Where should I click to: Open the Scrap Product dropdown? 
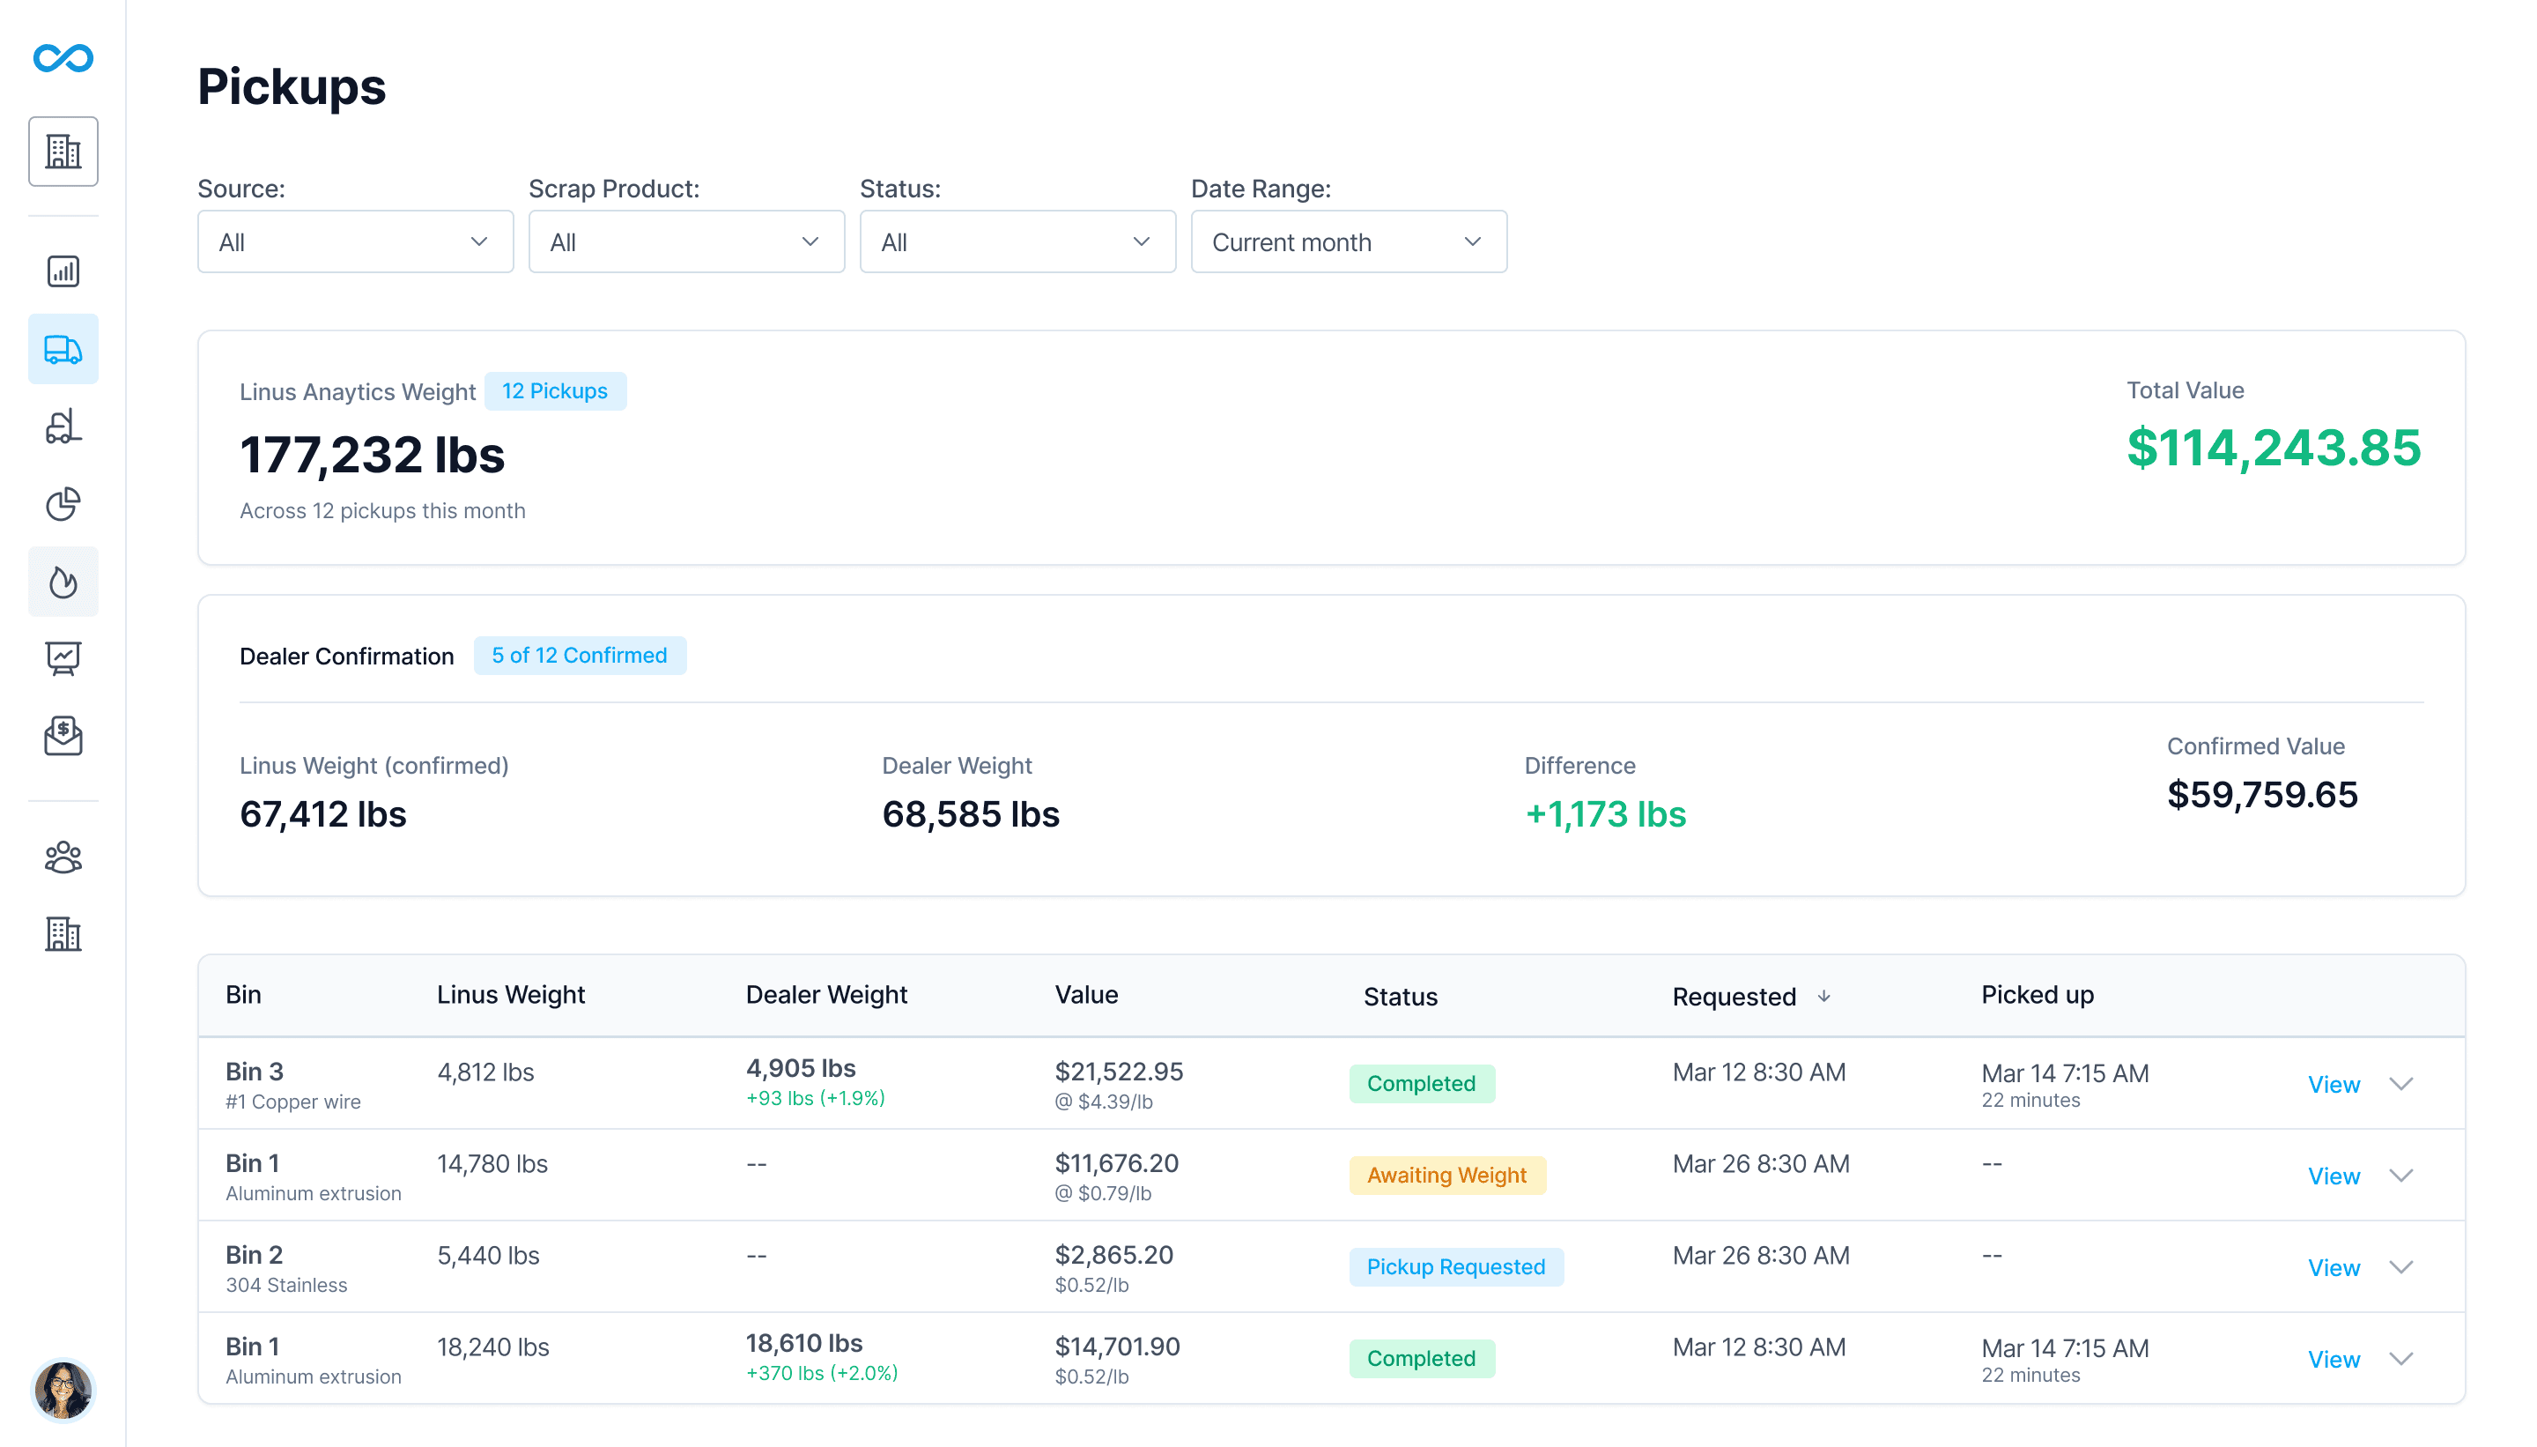685,241
